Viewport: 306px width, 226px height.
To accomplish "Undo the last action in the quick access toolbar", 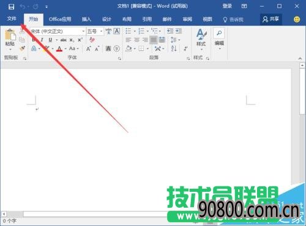I will click(x=23, y=7).
